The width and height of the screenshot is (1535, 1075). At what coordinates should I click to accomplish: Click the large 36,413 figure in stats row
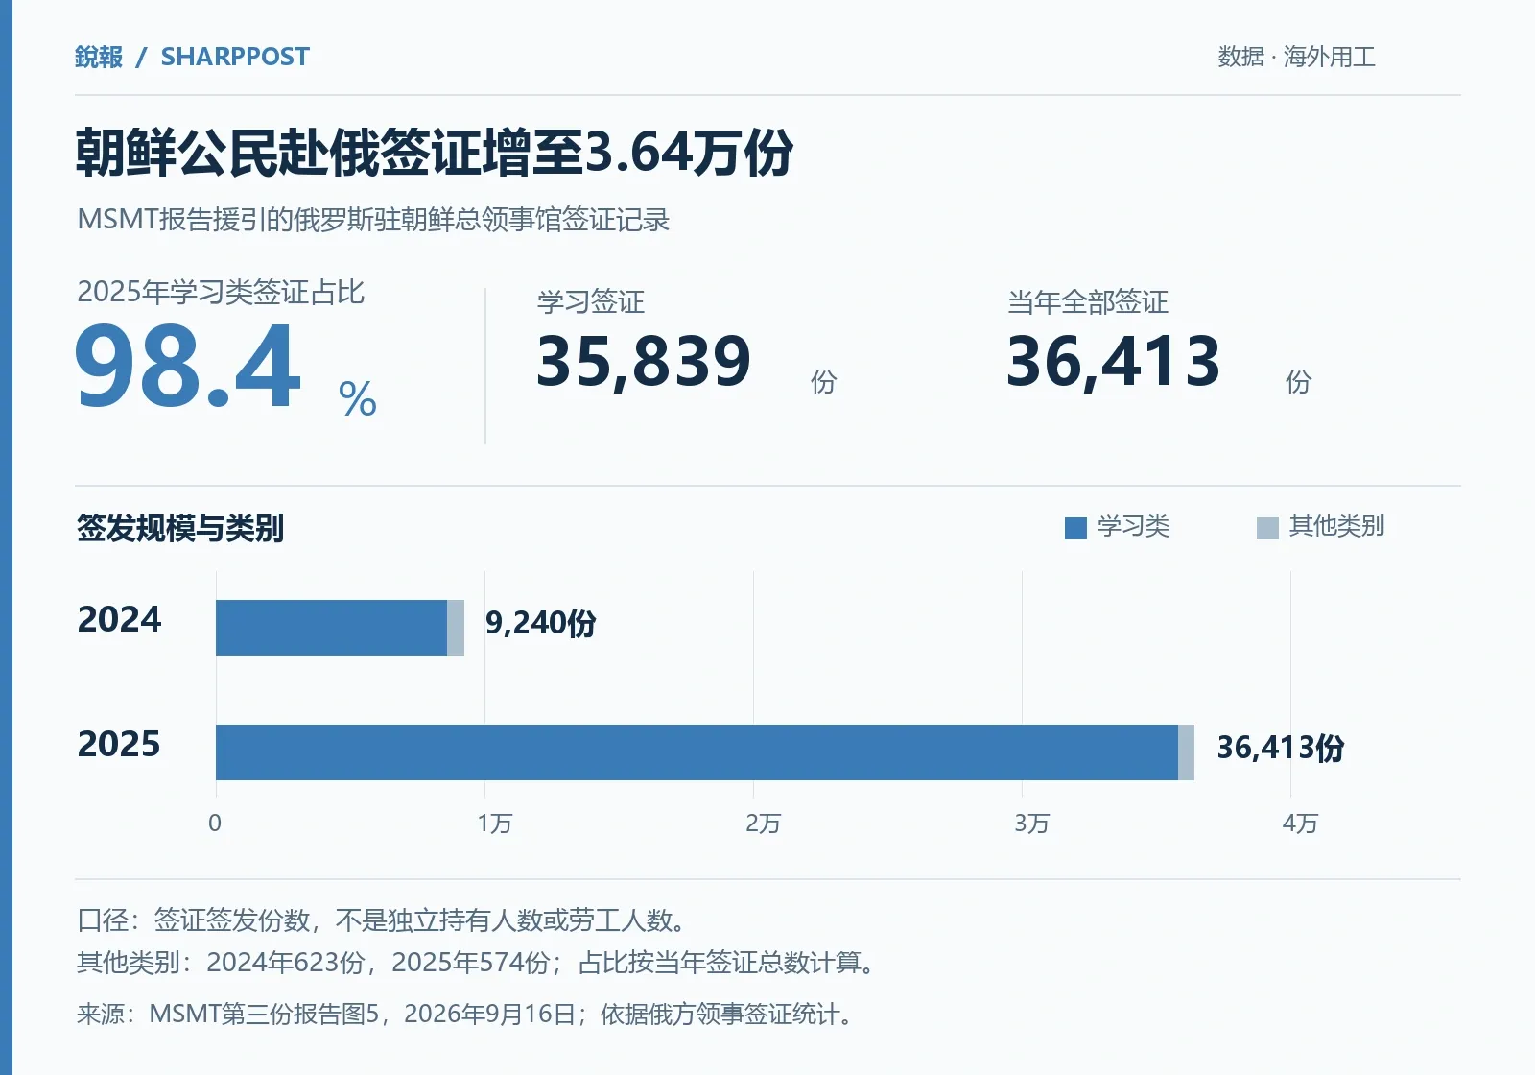1114,362
